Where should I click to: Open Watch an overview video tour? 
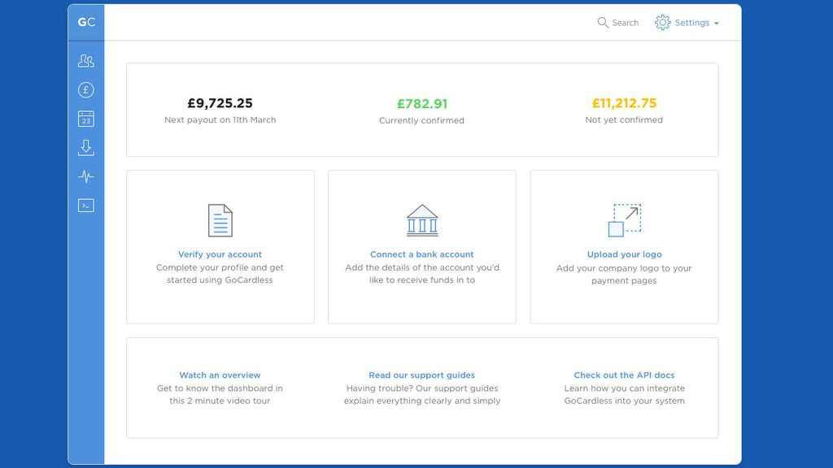220,375
